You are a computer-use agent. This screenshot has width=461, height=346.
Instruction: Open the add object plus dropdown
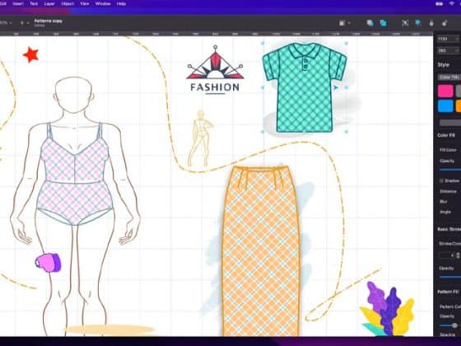pos(24,23)
